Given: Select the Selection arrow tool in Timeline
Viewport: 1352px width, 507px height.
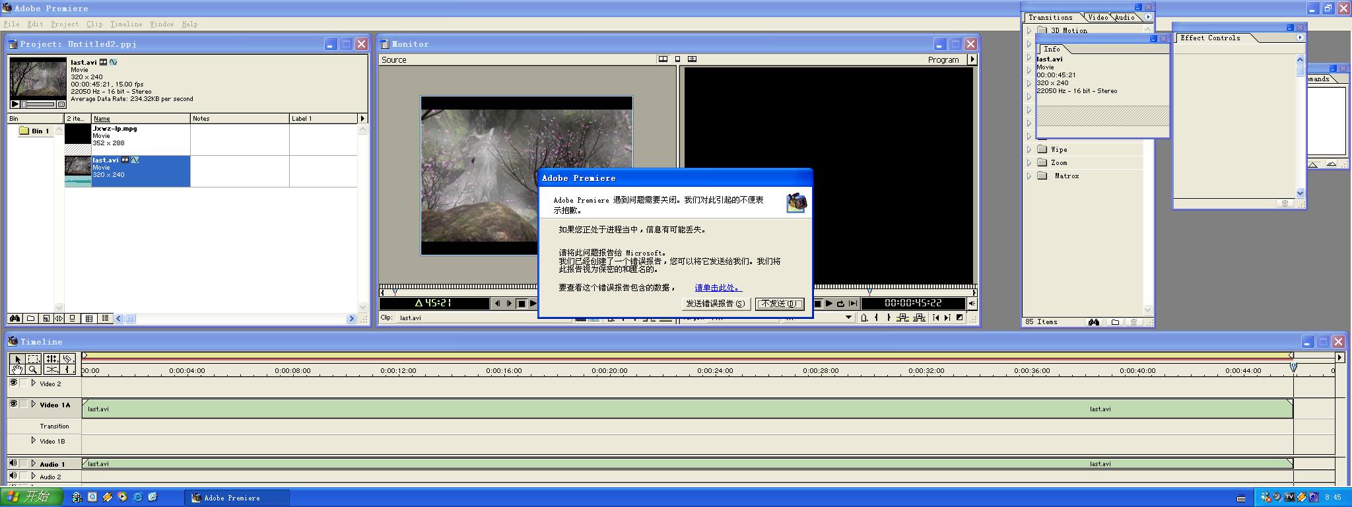Looking at the screenshot, I should 17,359.
